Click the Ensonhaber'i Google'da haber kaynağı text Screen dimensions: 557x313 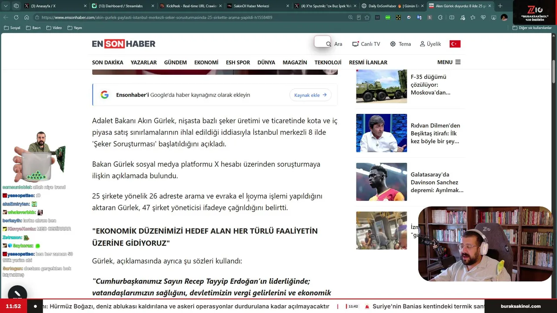point(183,95)
